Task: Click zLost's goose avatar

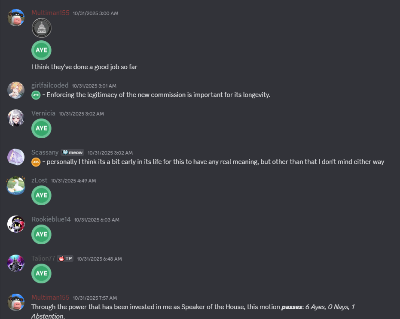Action: point(16,185)
